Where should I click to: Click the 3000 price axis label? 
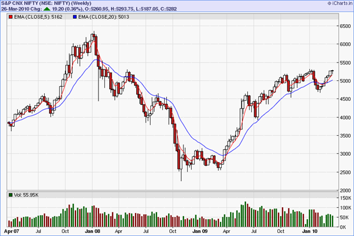pos(345,154)
